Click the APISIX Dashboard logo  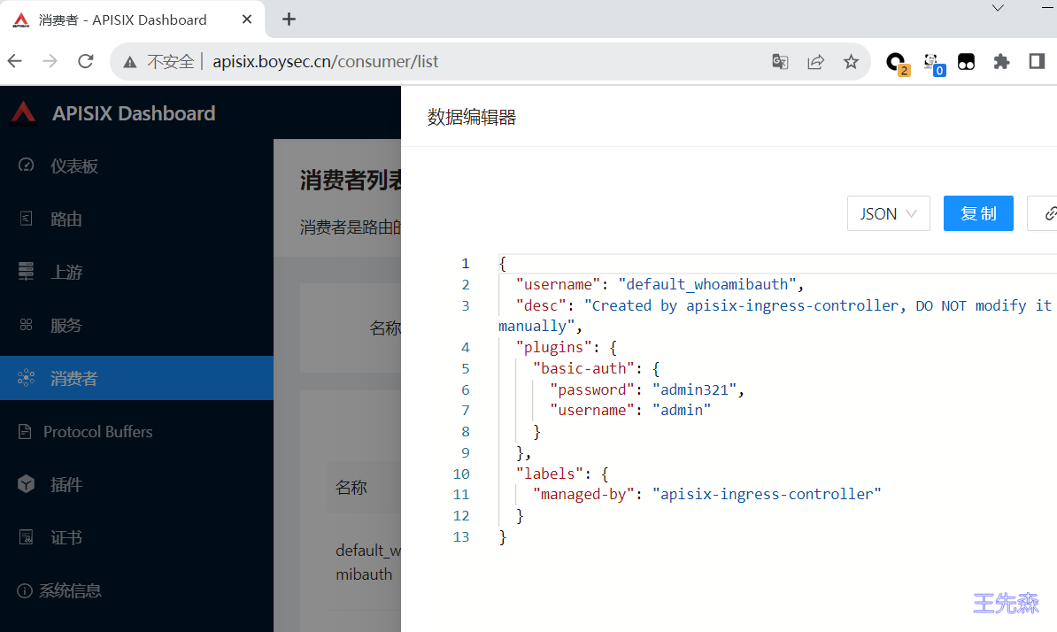[x=23, y=113]
